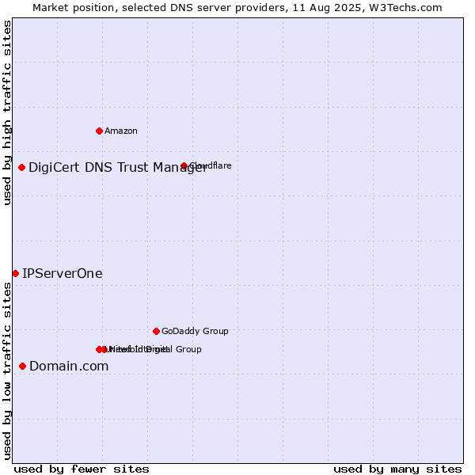The image size is (475, 475).
Task: Click the 'used by low traffic sites' vertical label
Action: pos(6,371)
